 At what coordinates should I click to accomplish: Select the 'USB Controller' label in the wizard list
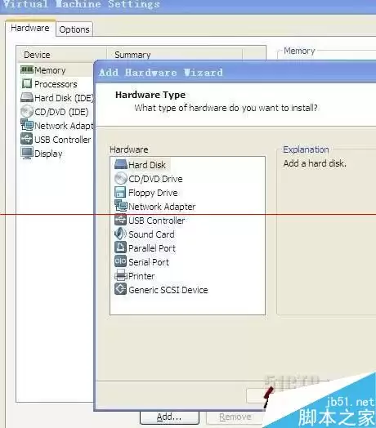[157, 221]
